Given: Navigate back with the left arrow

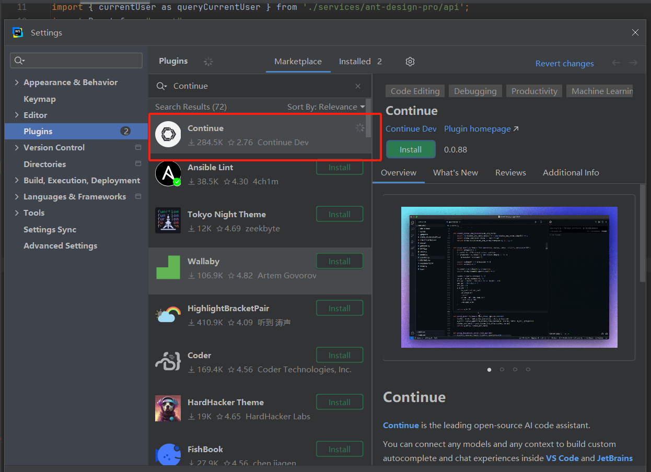Looking at the screenshot, I should (616, 63).
